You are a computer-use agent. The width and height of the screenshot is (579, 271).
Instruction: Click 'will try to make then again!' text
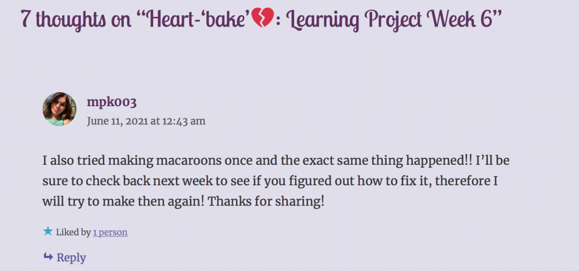pyautogui.click(x=123, y=202)
